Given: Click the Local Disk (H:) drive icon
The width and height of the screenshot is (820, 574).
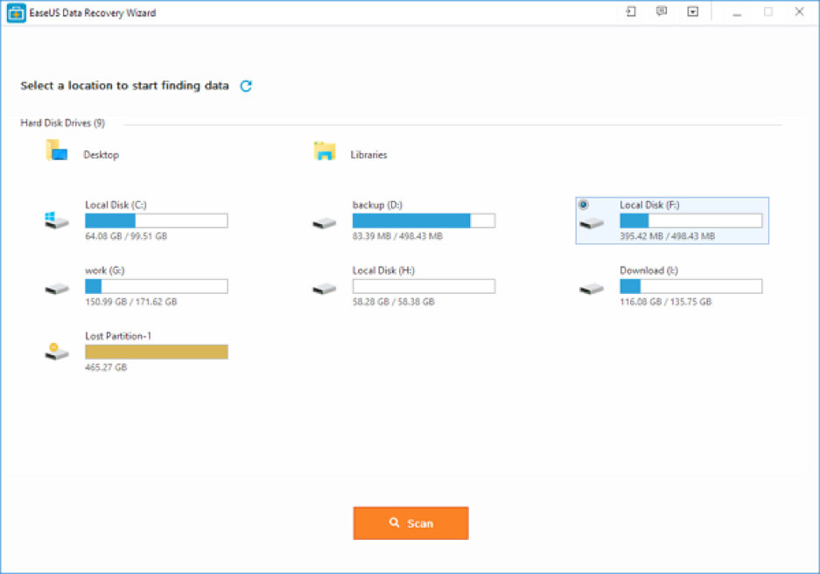Looking at the screenshot, I should coord(324,288).
